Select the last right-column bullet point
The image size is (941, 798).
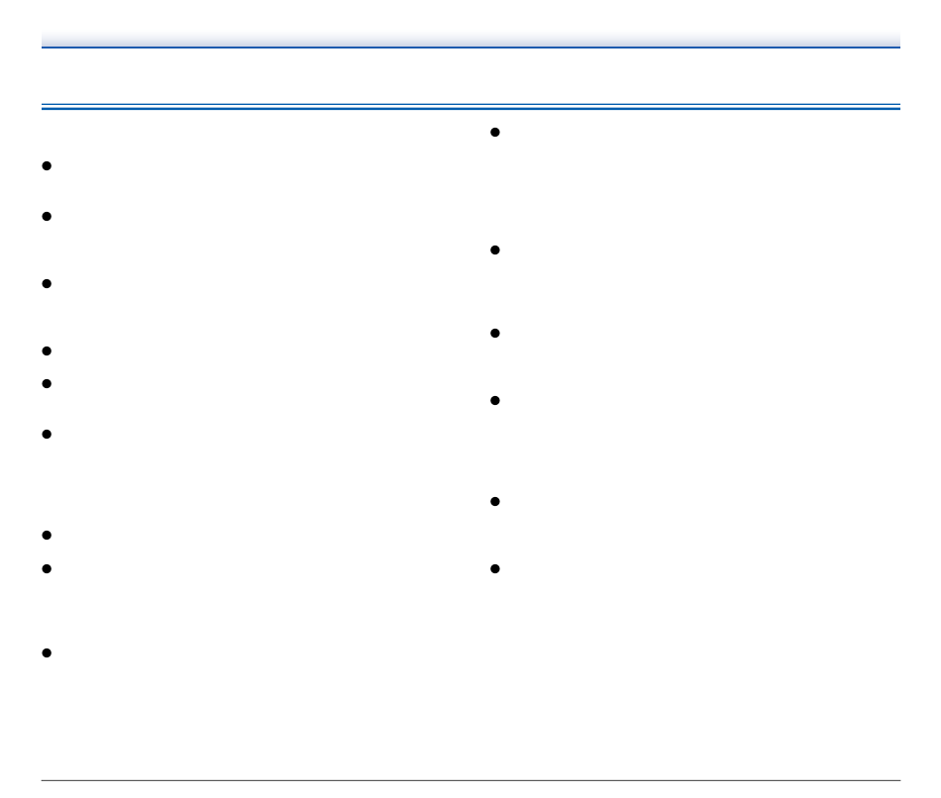click(495, 568)
